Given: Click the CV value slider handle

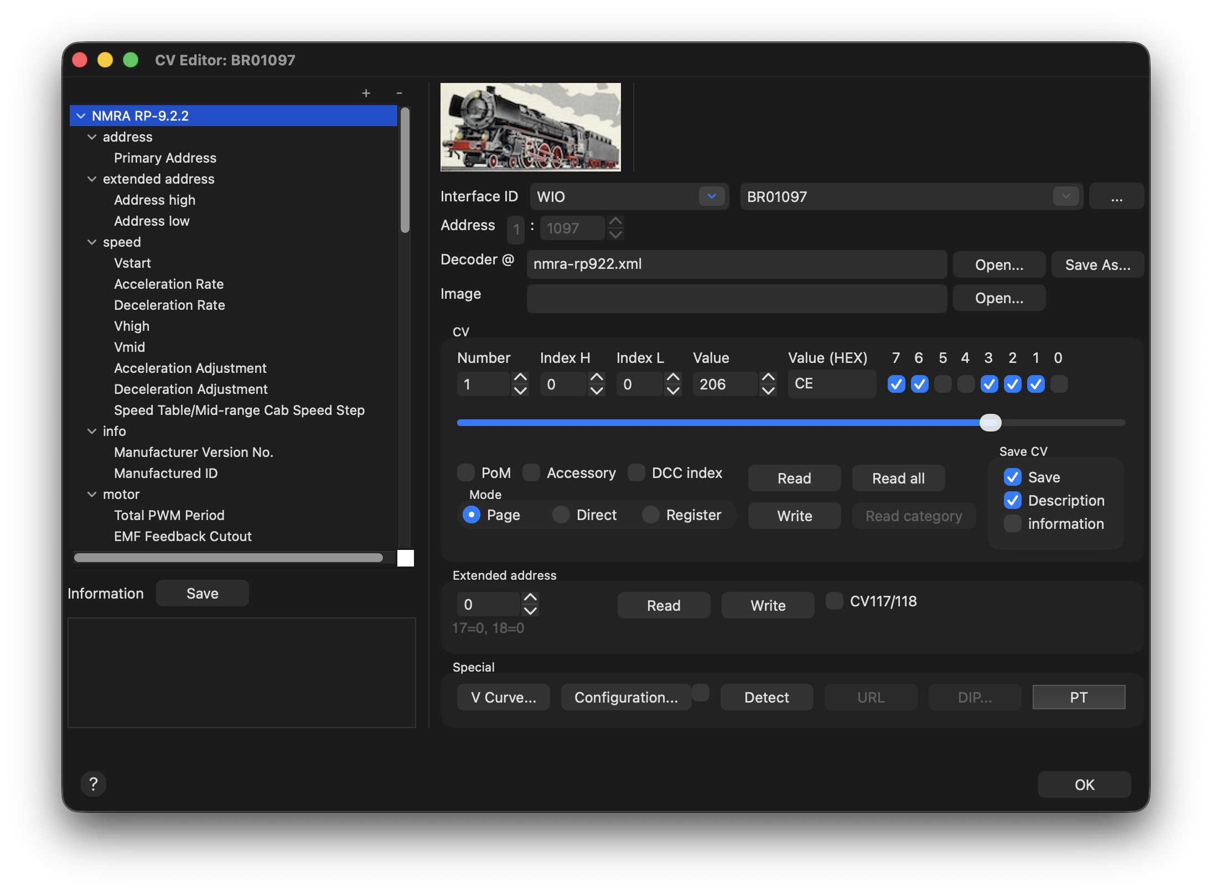Looking at the screenshot, I should tap(990, 423).
